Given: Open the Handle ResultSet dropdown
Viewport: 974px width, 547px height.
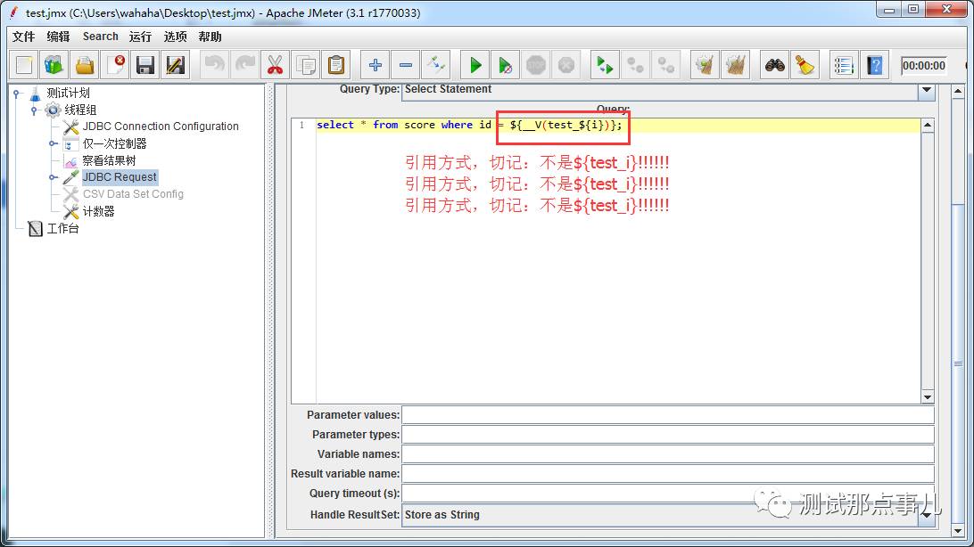Looking at the screenshot, I should click(x=927, y=515).
